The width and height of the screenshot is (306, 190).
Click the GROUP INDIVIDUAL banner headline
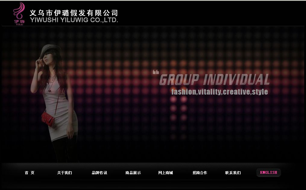click(x=214, y=80)
